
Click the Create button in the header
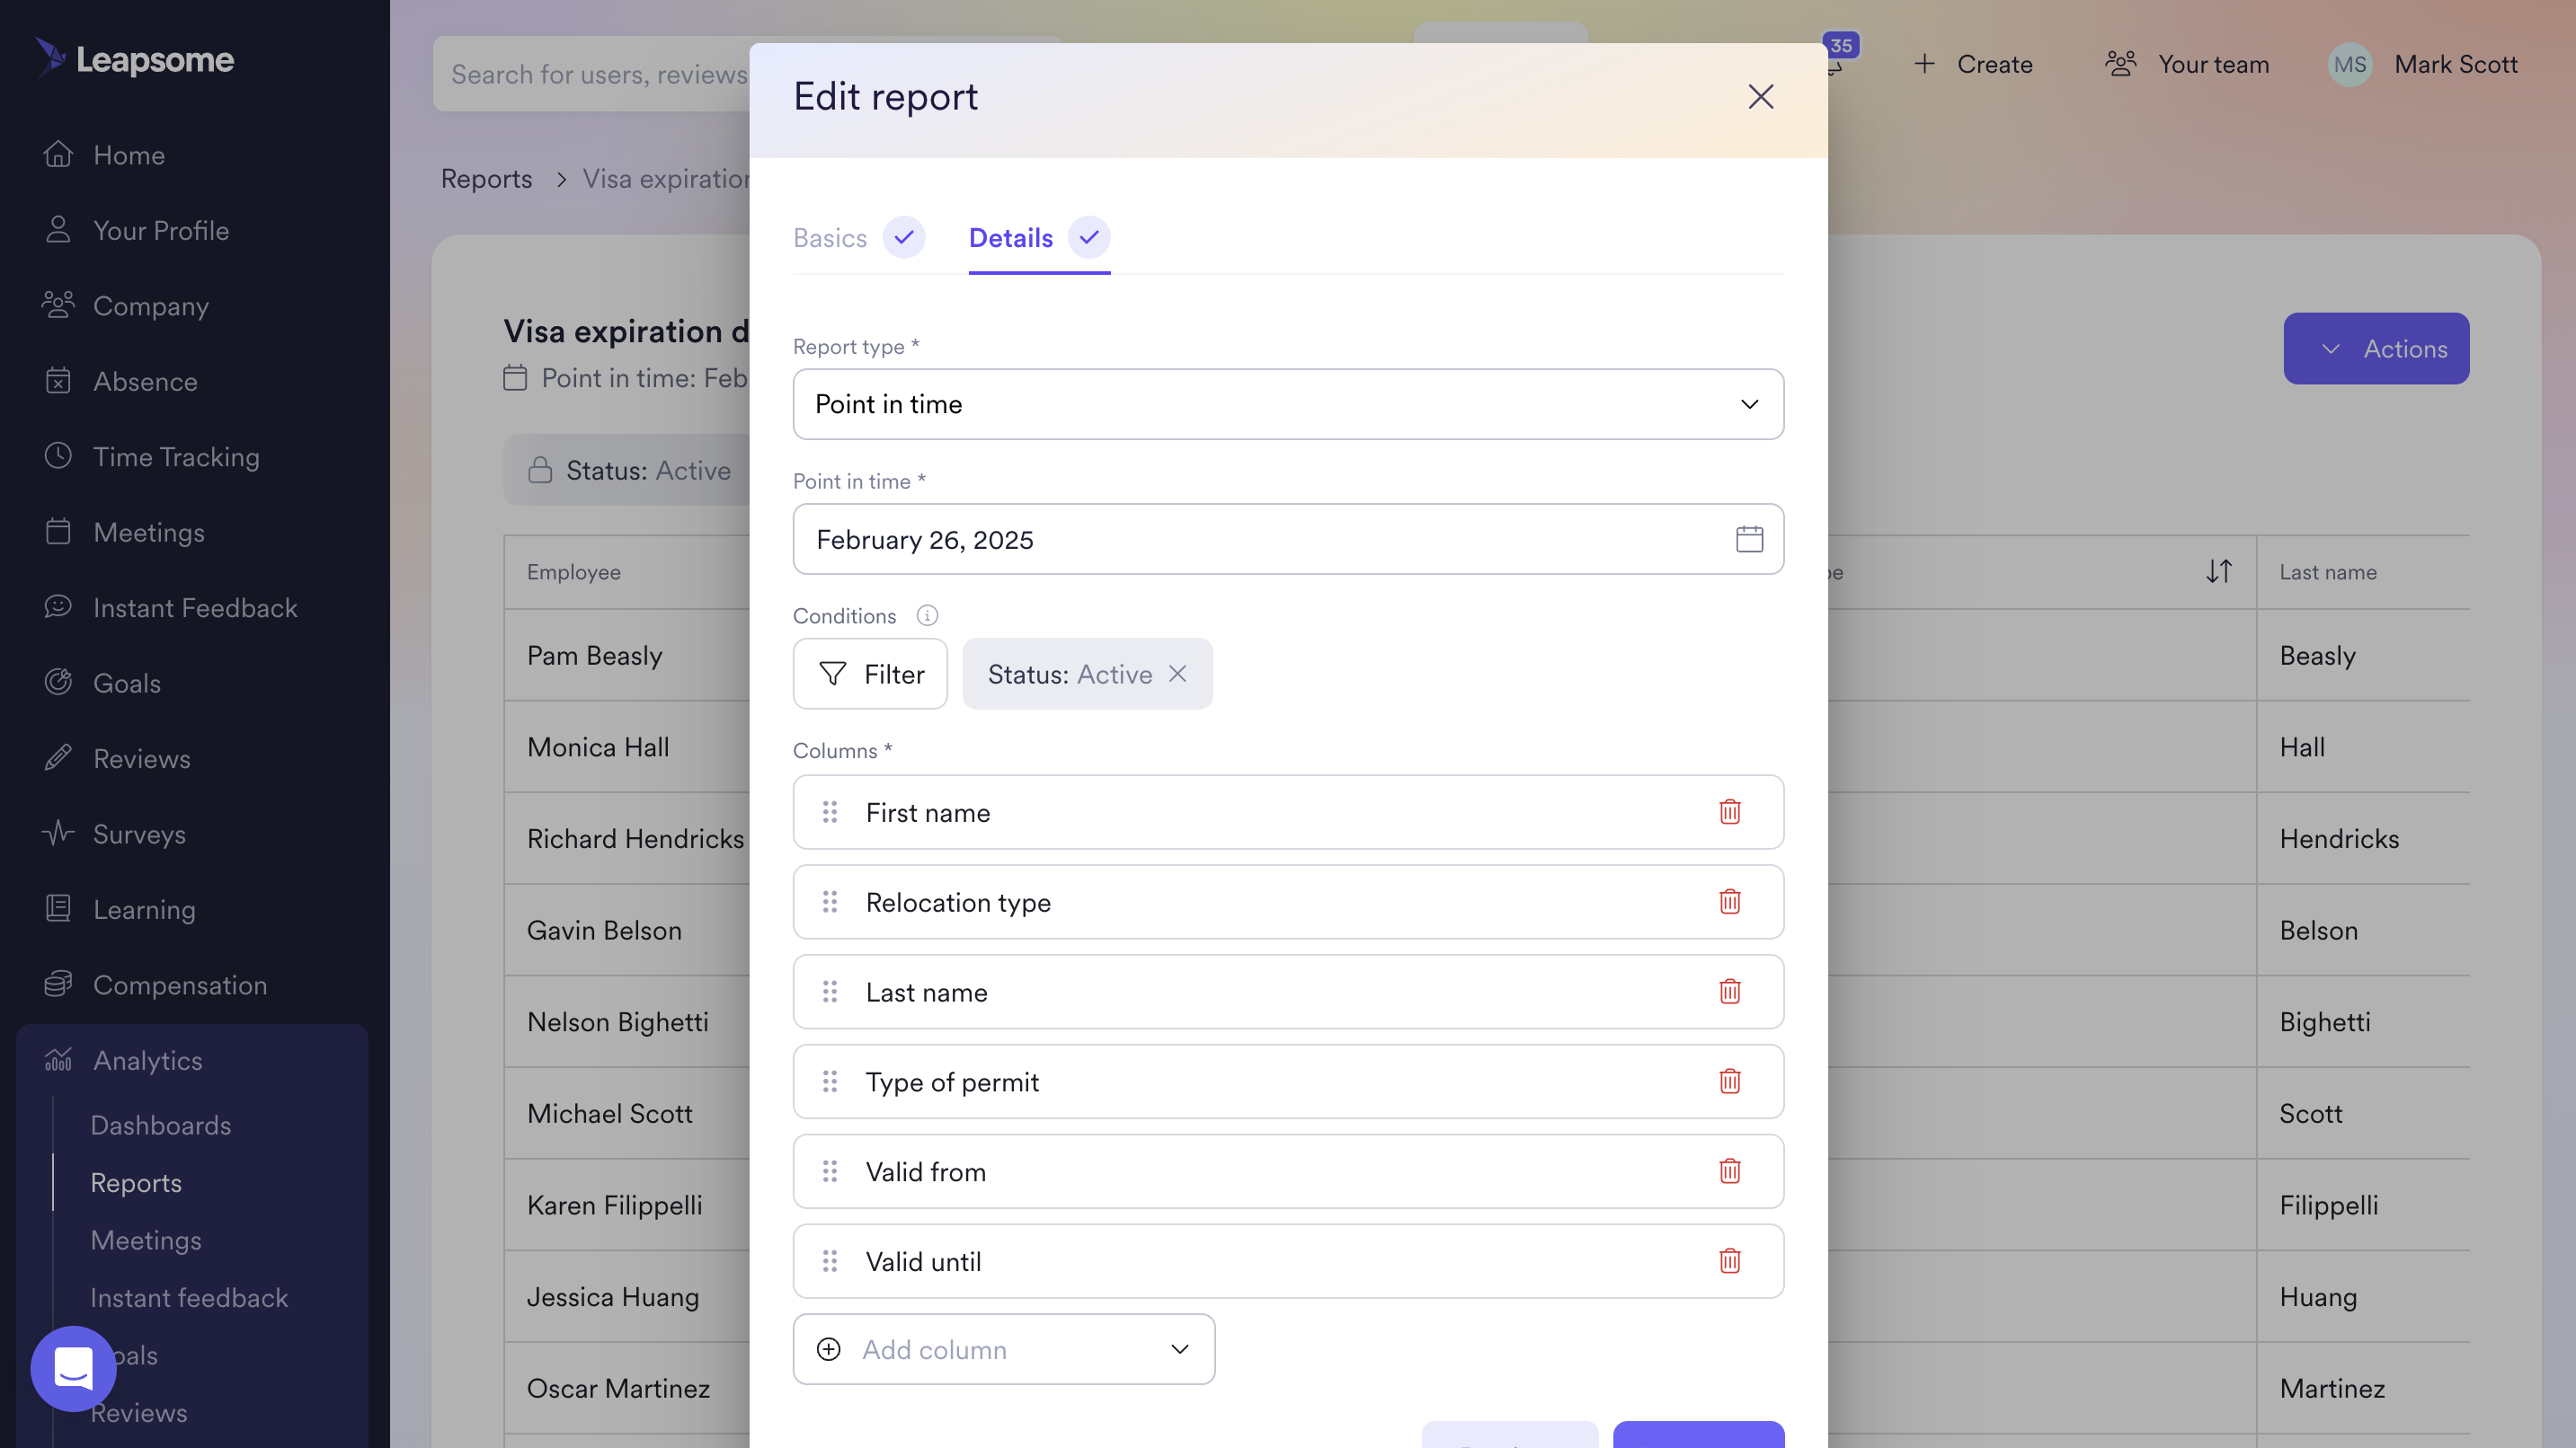click(1972, 65)
